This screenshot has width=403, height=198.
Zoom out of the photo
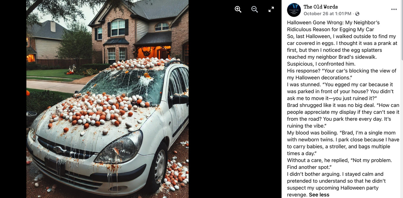pyautogui.click(x=255, y=10)
